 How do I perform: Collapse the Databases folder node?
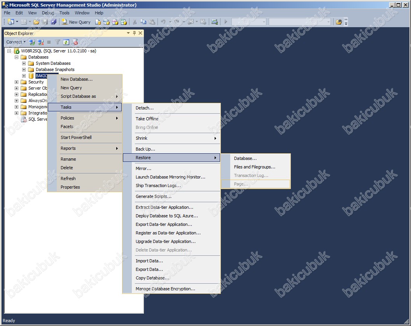tap(16, 57)
